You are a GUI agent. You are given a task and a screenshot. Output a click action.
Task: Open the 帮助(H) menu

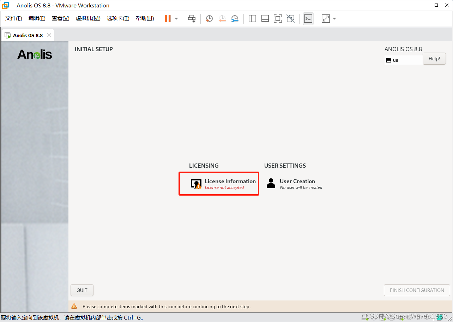coord(145,18)
